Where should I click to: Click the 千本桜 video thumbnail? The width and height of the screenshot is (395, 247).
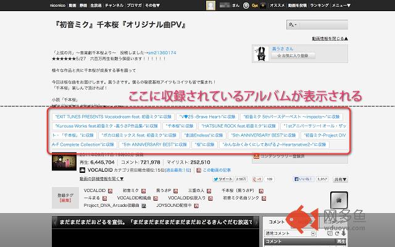coord(64,162)
